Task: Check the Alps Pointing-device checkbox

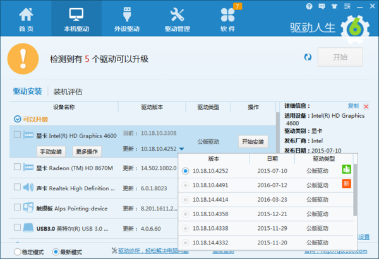Action: pos(17,207)
